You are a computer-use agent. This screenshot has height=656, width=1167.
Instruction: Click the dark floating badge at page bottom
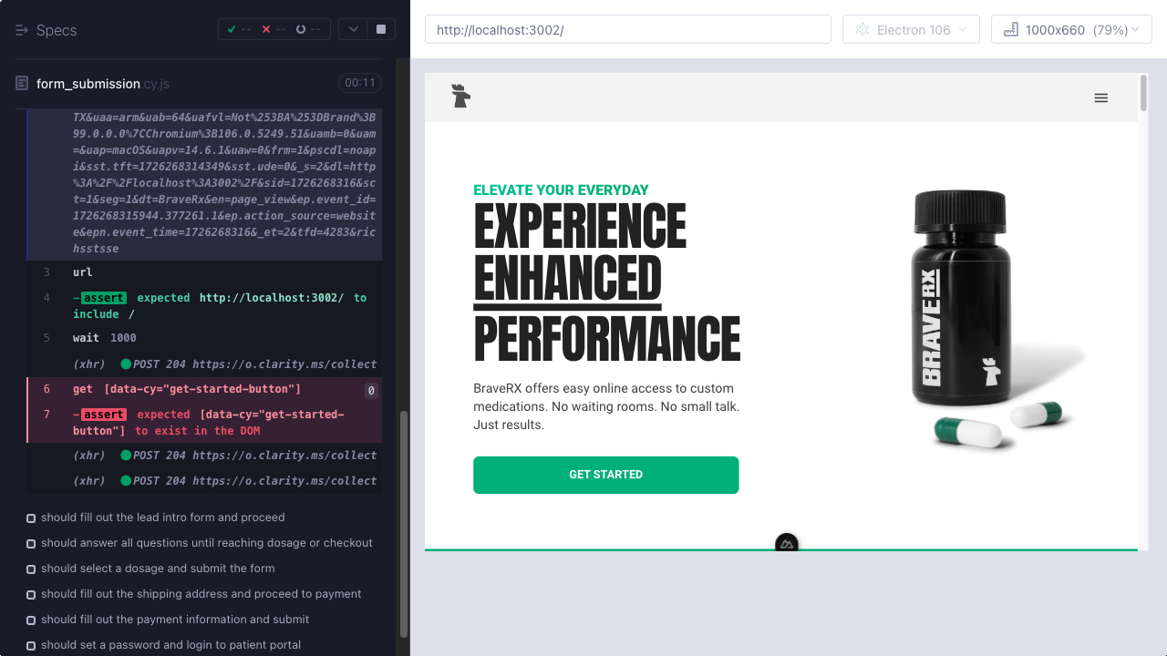(x=786, y=544)
